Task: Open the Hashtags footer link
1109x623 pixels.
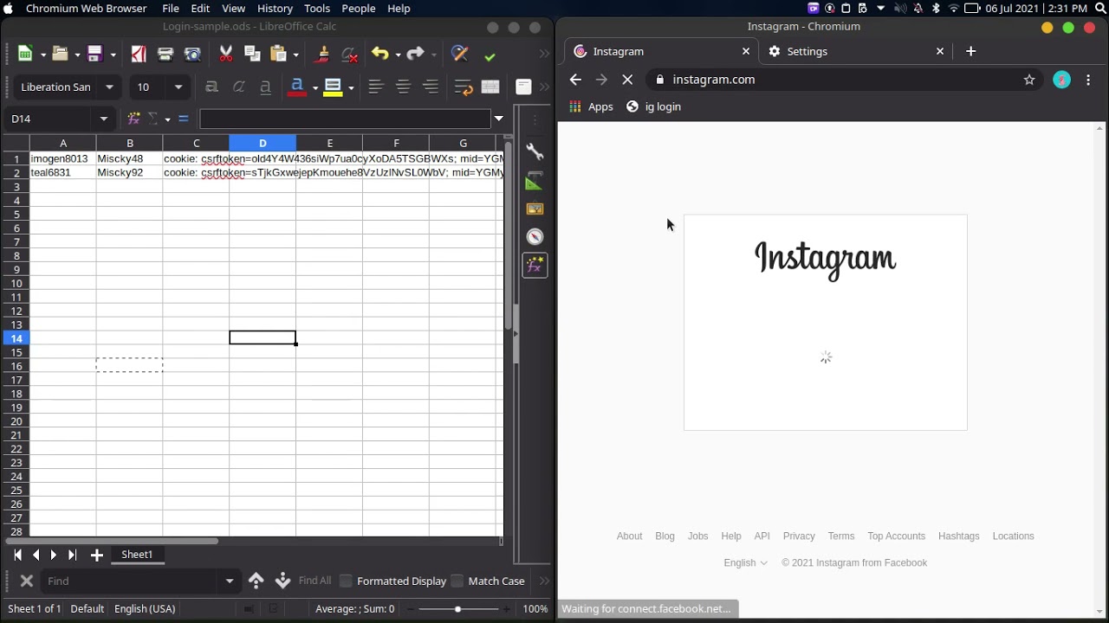Action: (958, 536)
